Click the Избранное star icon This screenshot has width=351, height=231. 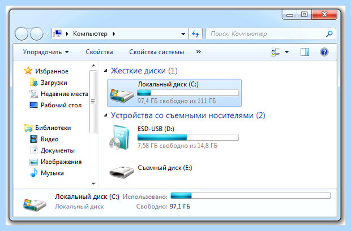pos(28,71)
